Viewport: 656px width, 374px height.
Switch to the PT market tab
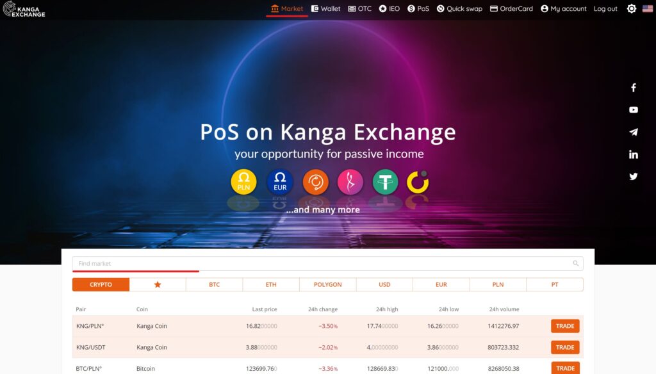[555, 284]
